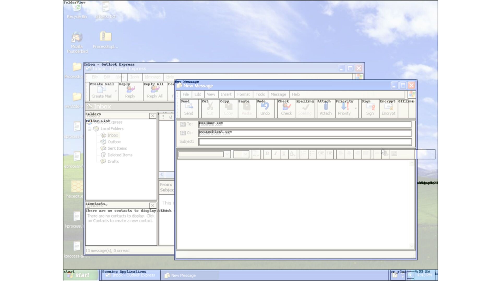Open the Priority dropdown arrow
Screen dimensions: 501x281
(356, 108)
